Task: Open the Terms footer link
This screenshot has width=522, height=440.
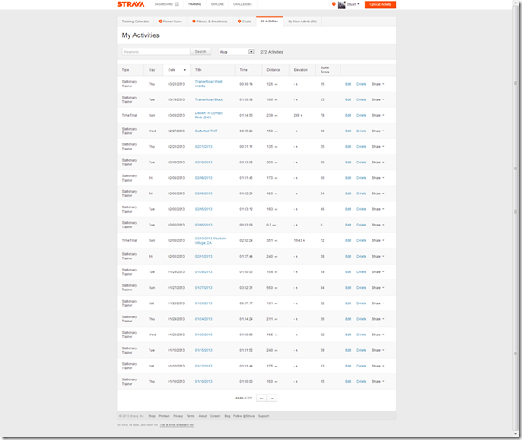Action: (x=190, y=416)
